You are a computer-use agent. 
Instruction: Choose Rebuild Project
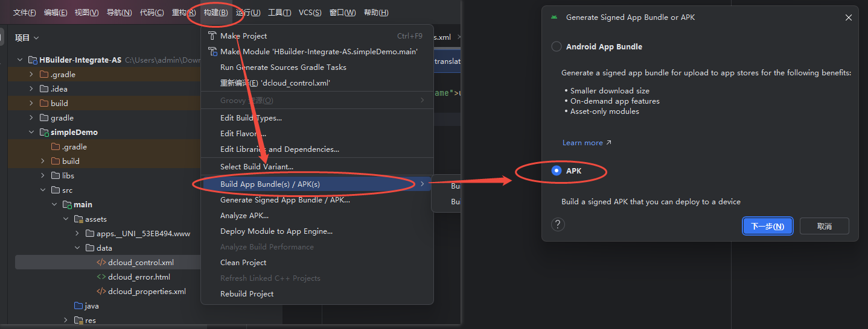[317, 293]
